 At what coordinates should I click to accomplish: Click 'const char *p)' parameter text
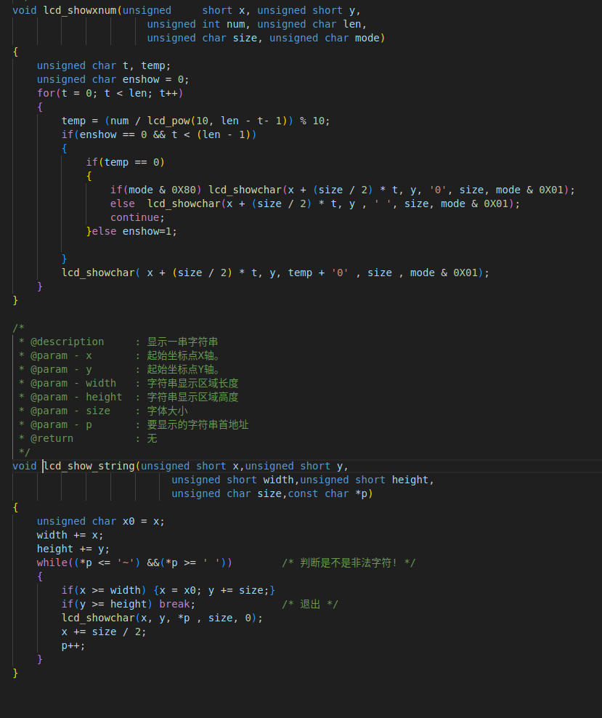pyautogui.click(x=330, y=493)
